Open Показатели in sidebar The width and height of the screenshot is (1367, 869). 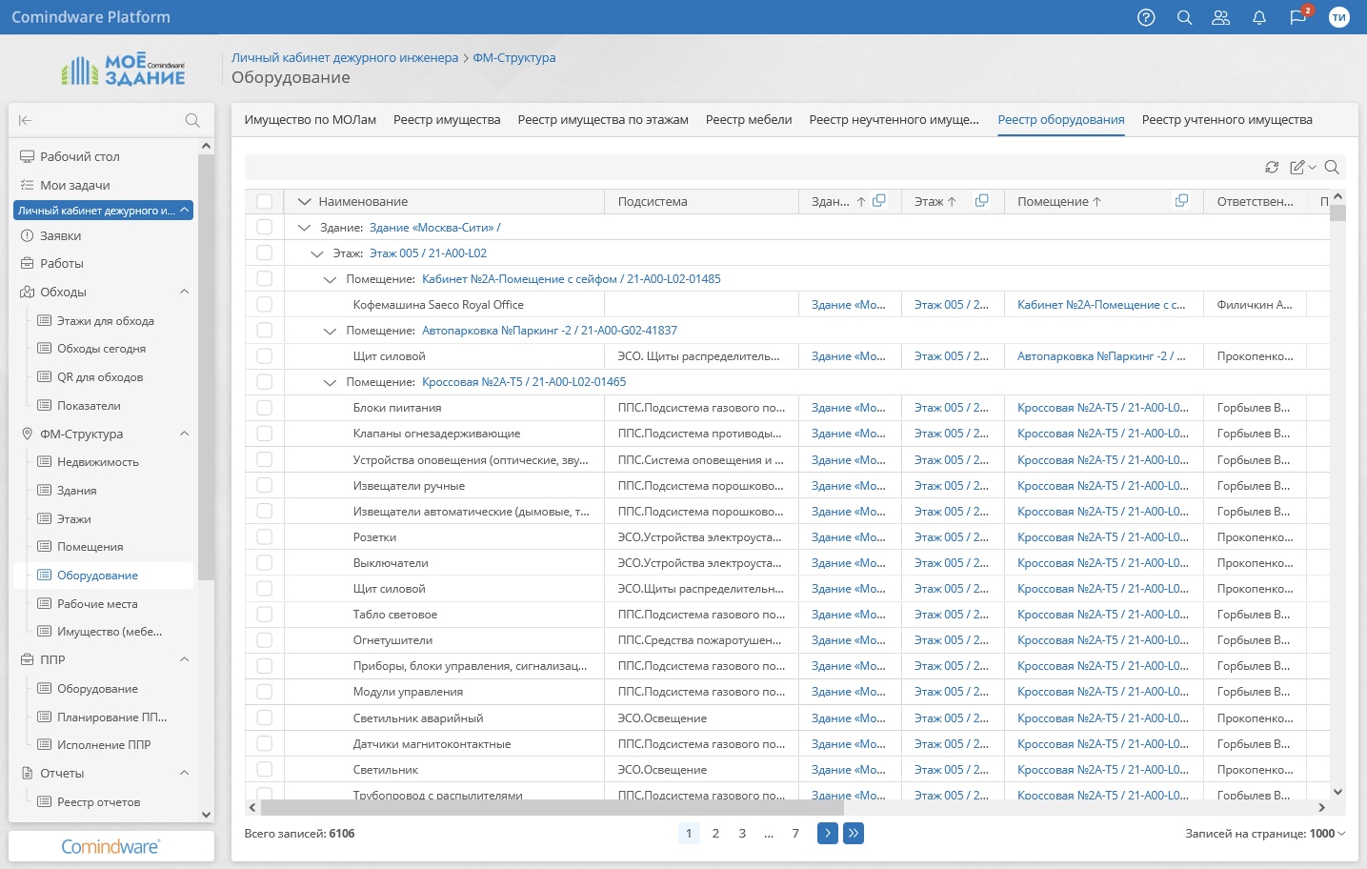(89, 406)
